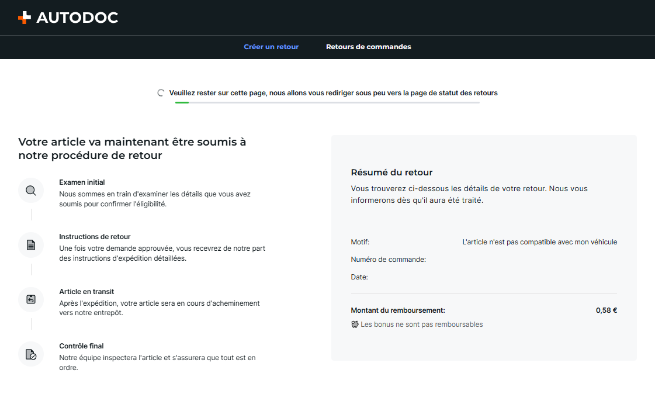Click the checked document icon for Contrôle final
Screen dimensions: 655x418
click(x=31, y=354)
